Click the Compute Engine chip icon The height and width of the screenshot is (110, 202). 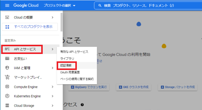coord(7,87)
